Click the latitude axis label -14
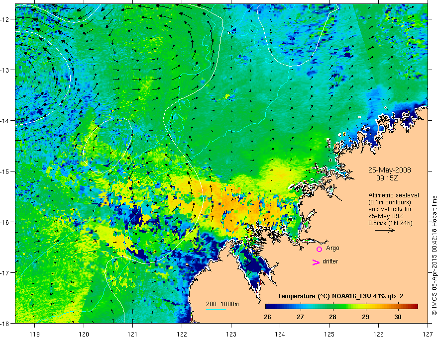 click(5, 121)
